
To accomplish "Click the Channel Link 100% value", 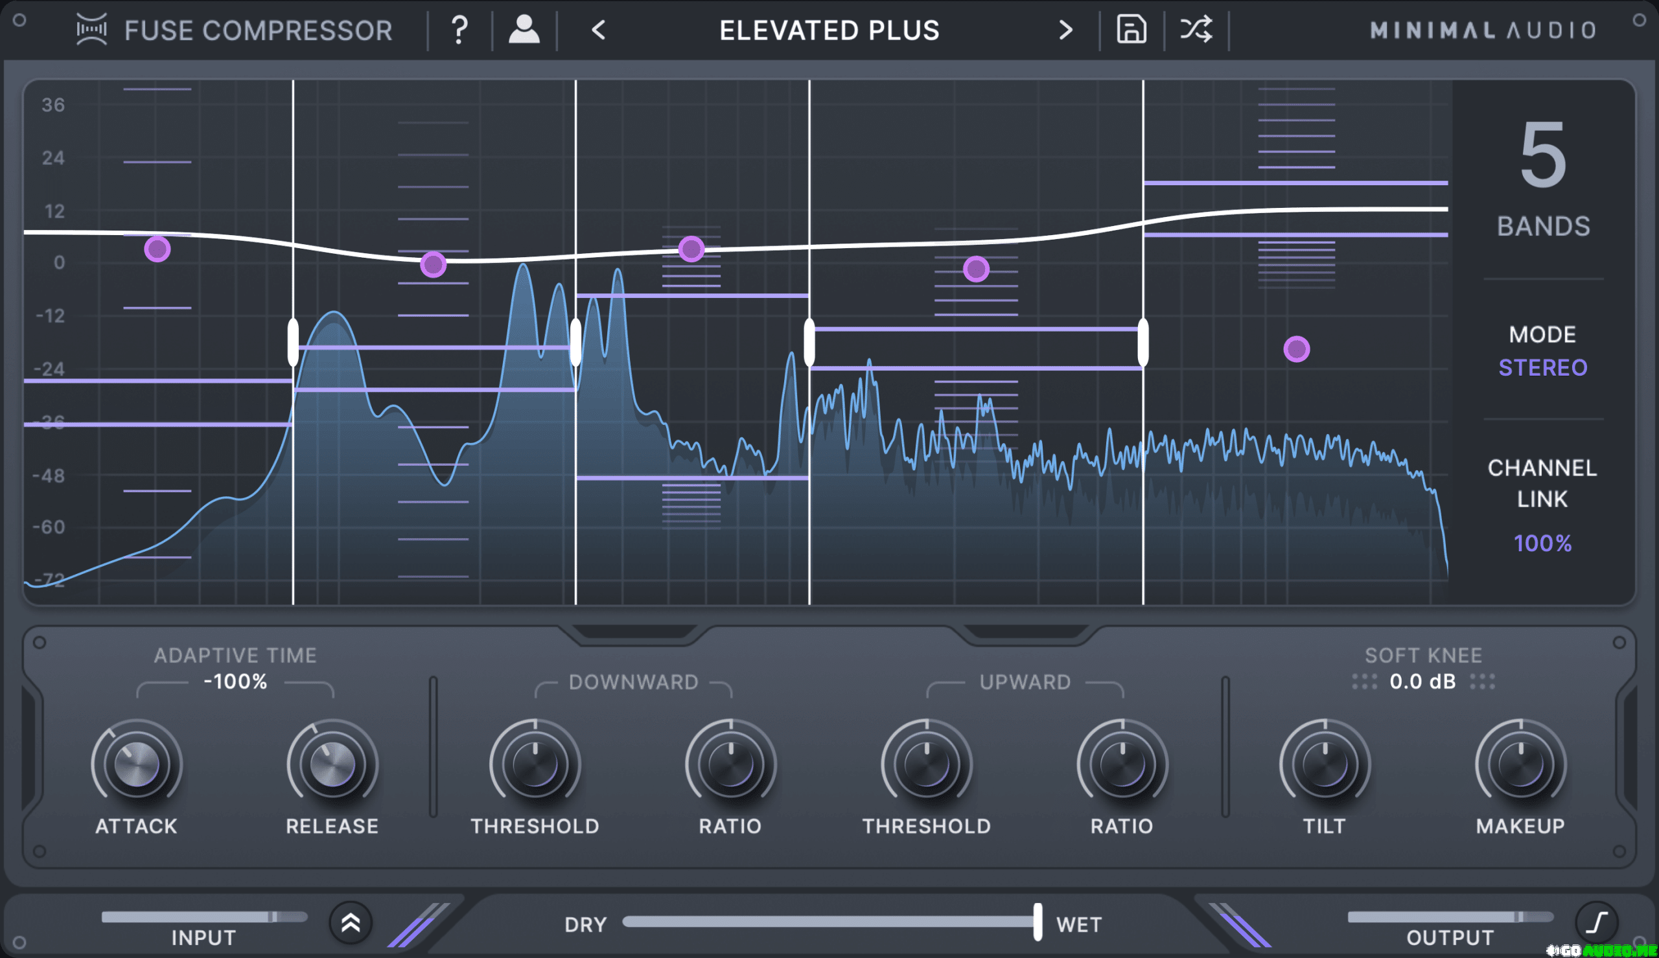I will coord(1542,543).
